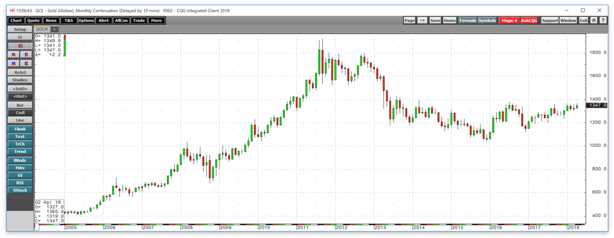
Task: Click the ReScl rescale button
Action: 20,73
